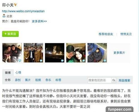
Task: Click comment bubble on sleeping man photo
Action: 105,61
